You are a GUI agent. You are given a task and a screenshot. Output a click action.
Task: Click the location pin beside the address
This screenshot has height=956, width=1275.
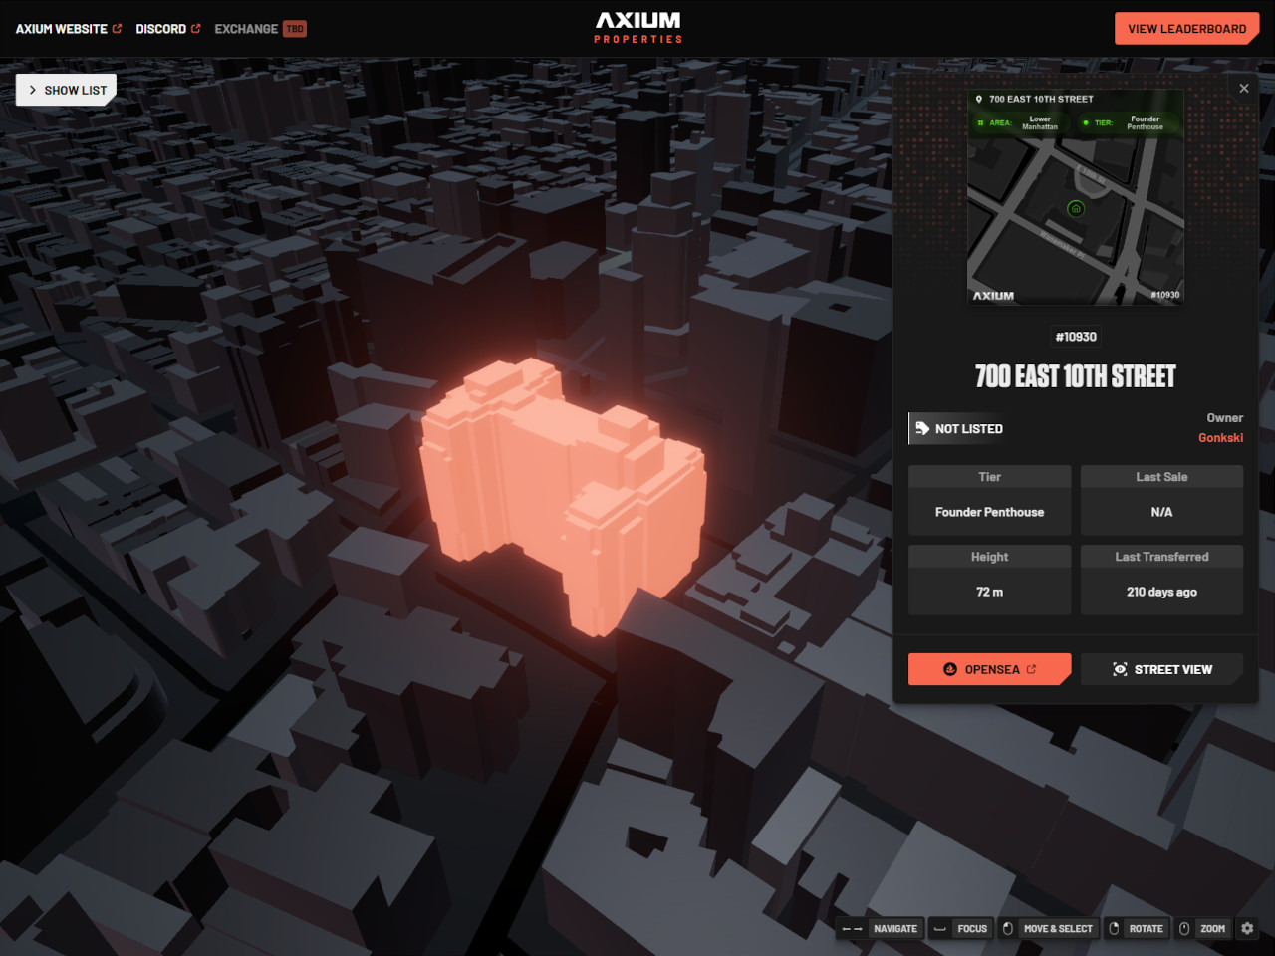[978, 100]
